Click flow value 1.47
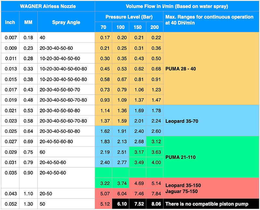Screen dimensions: 260x210 click(x=156, y=100)
